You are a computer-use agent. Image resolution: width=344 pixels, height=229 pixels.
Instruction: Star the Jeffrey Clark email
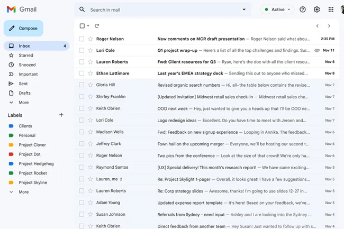tap(90, 144)
